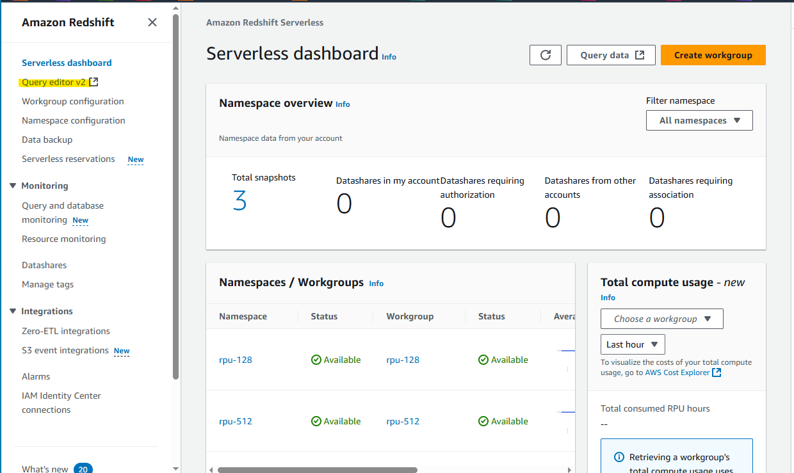Viewport: 794px width, 473px height.
Task: Open Data backup page
Action: click(47, 140)
